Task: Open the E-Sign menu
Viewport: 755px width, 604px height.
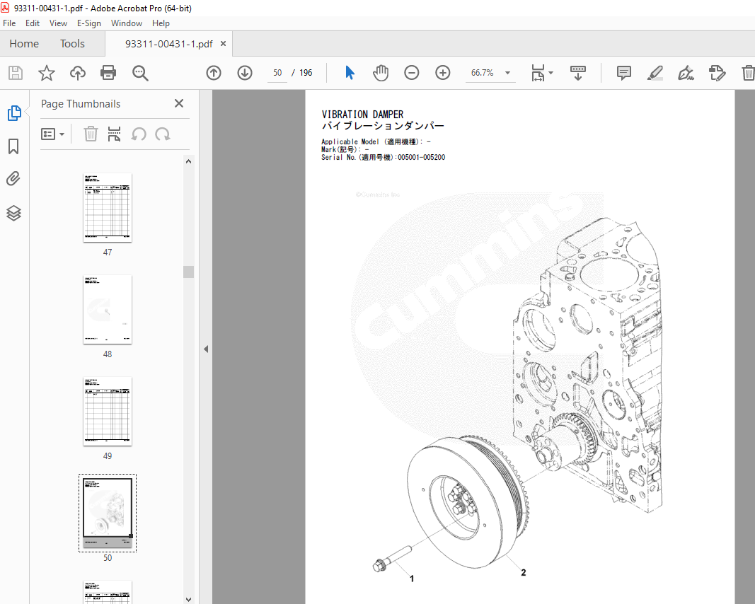Action: tap(89, 23)
